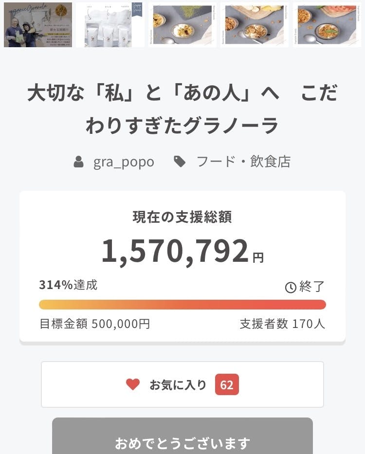Click the red heart icon
This screenshot has height=454, width=365.
point(133,384)
